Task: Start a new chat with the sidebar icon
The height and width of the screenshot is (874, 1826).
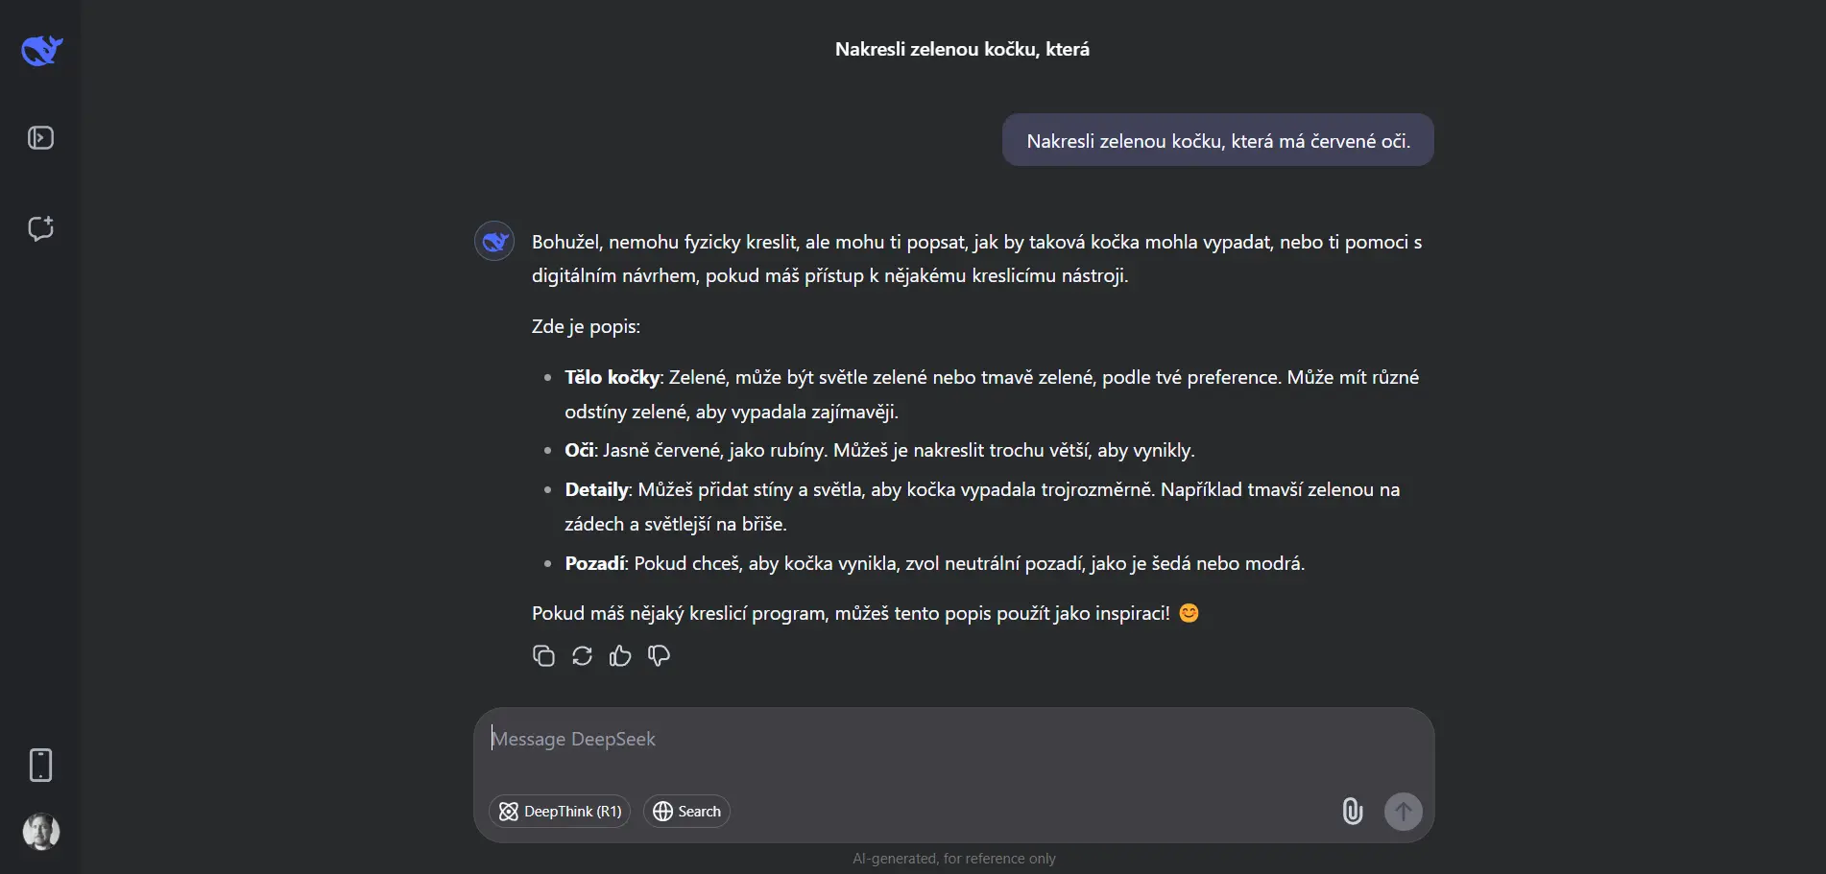Action: pos(40,228)
